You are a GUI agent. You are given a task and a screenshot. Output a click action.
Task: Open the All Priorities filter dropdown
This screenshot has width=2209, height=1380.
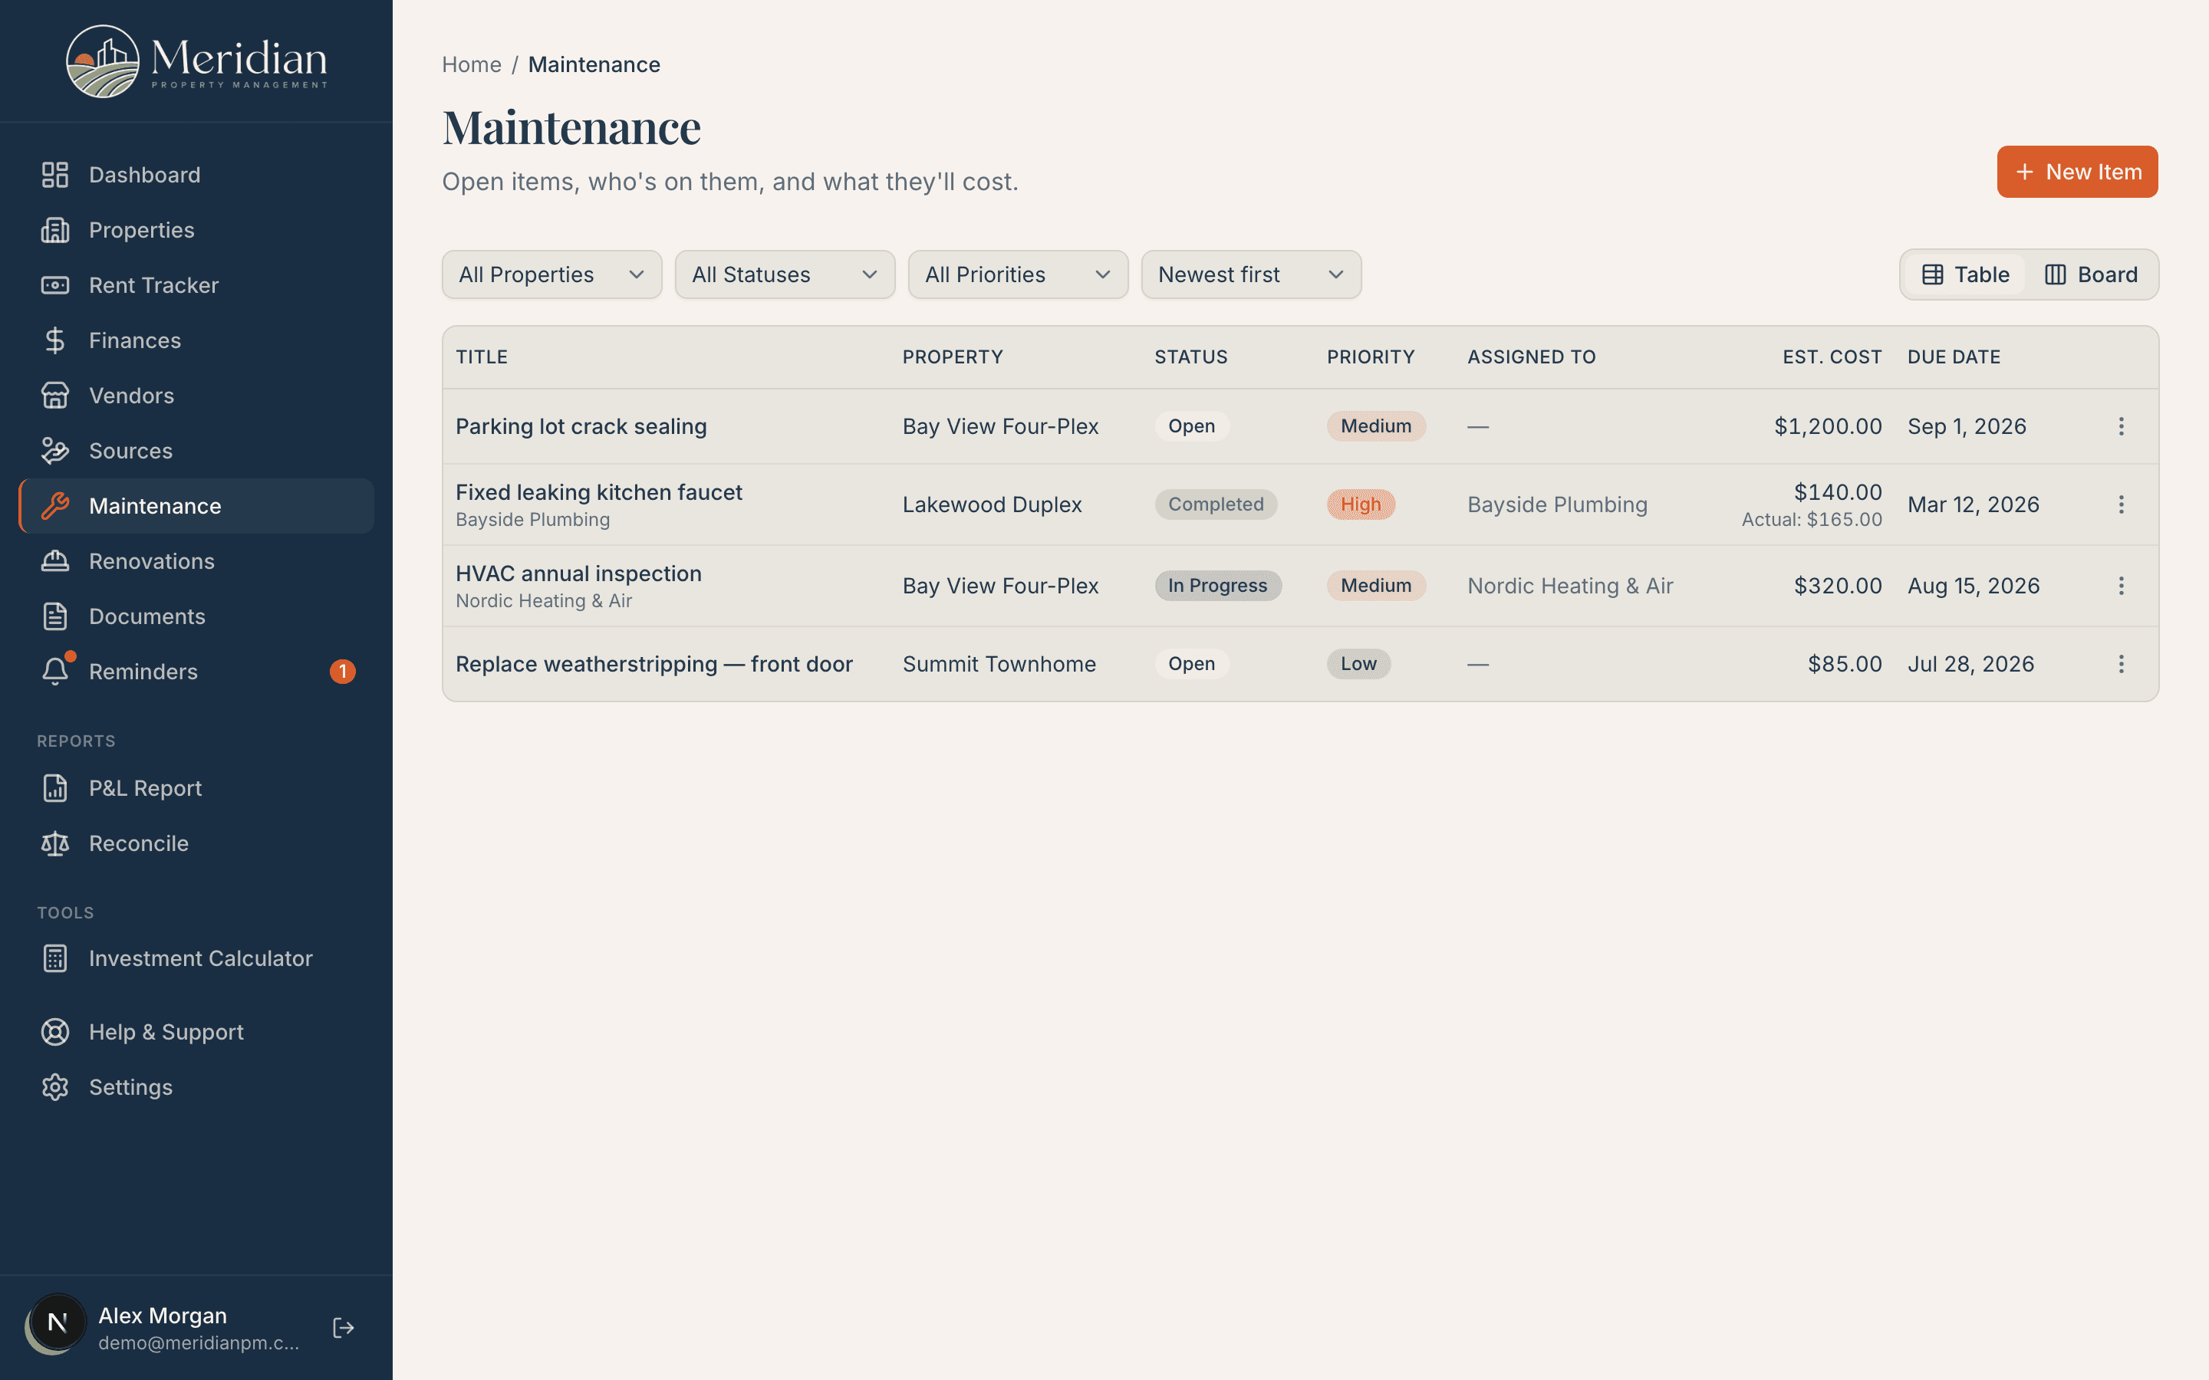(1018, 274)
